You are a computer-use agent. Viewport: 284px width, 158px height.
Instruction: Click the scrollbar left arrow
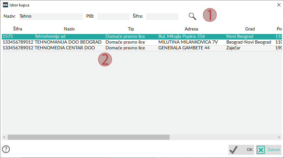coord(4,137)
